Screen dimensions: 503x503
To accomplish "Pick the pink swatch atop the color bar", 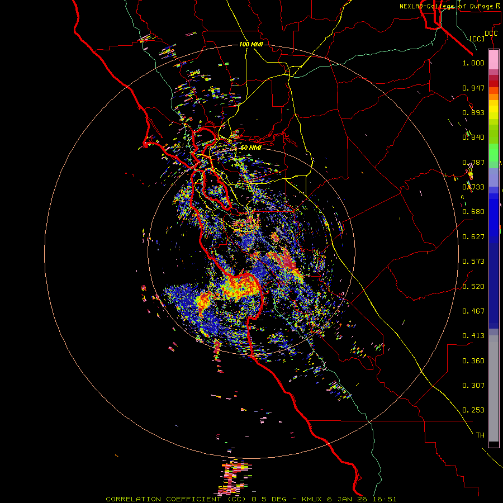I will 493,60.
